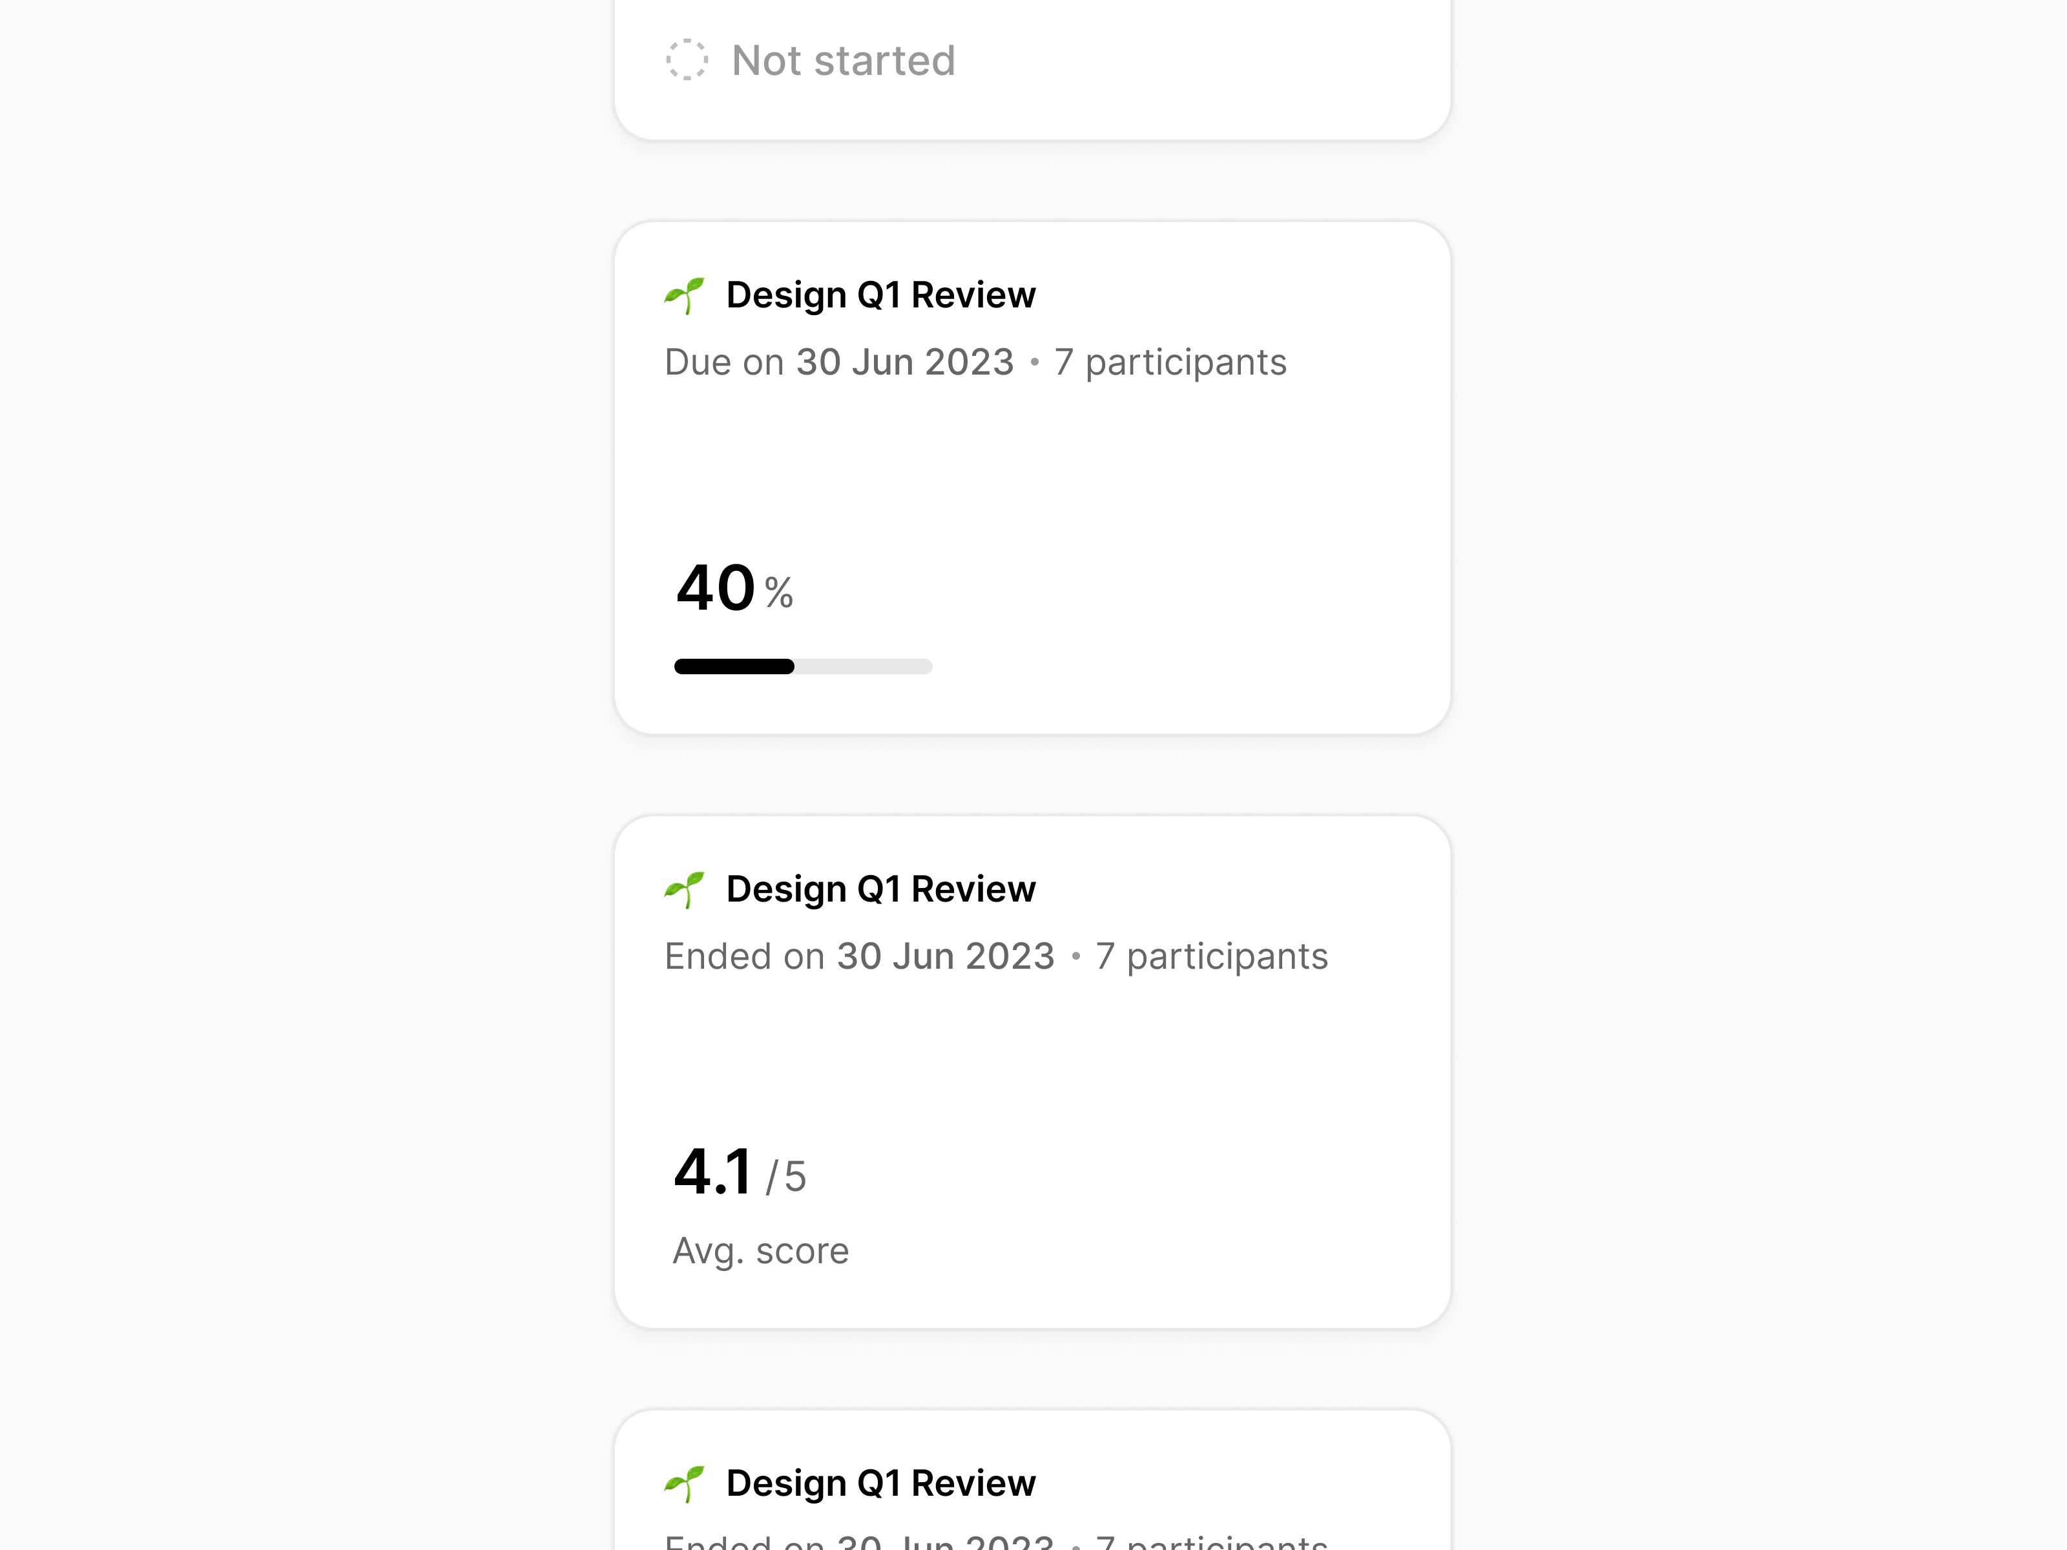Click the Ended on 30 Jun 2023 date
This screenshot has width=2067, height=1550.
(x=858, y=956)
